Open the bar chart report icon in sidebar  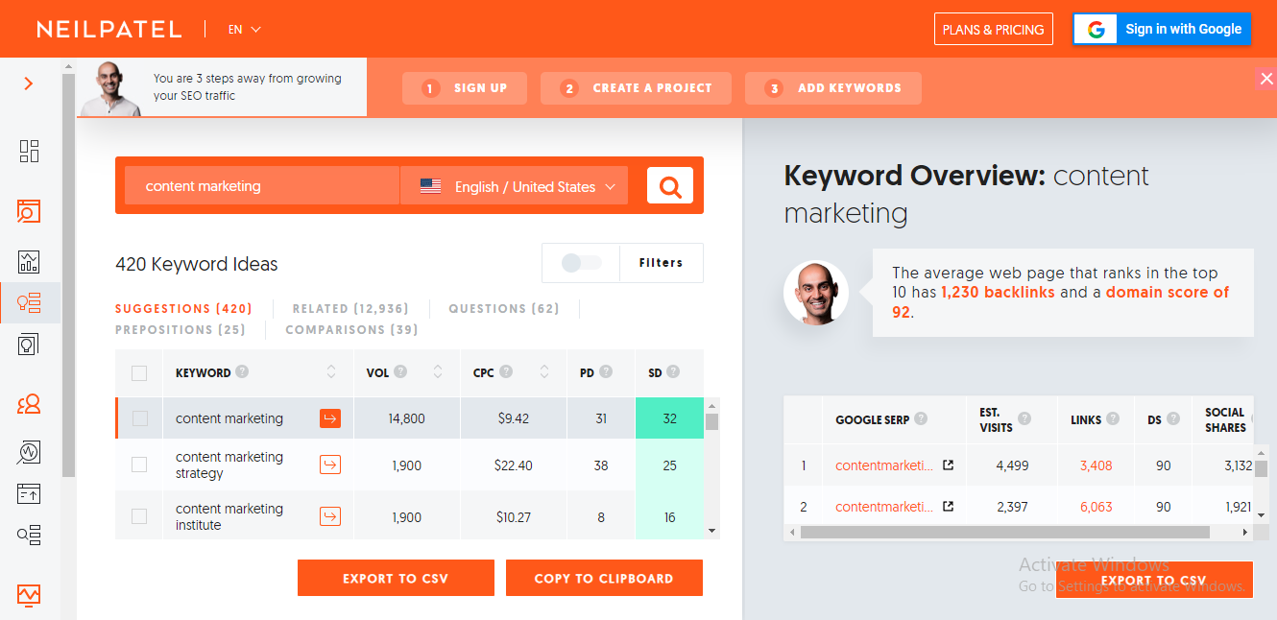[x=29, y=261]
